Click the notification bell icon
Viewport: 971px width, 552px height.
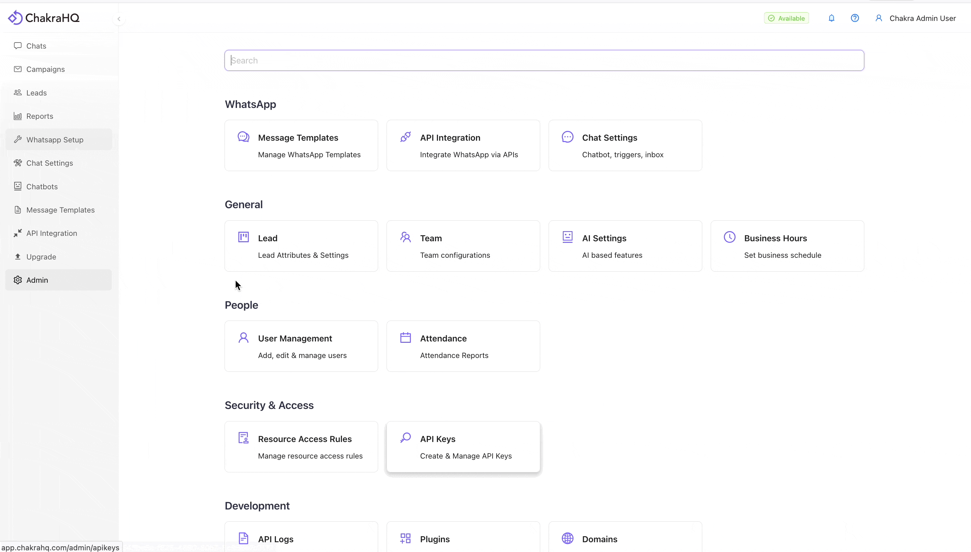pyautogui.click(x=831, y=18)
